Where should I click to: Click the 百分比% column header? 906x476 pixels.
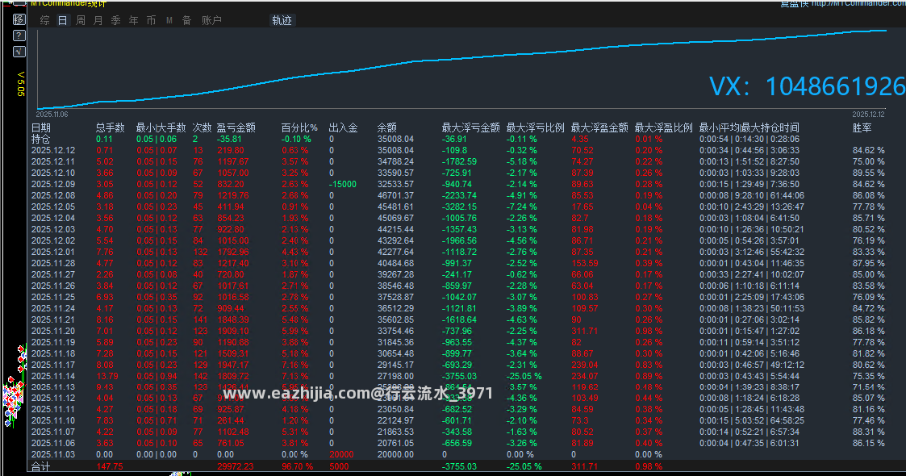pyautogui.click(x=299, y=127)
